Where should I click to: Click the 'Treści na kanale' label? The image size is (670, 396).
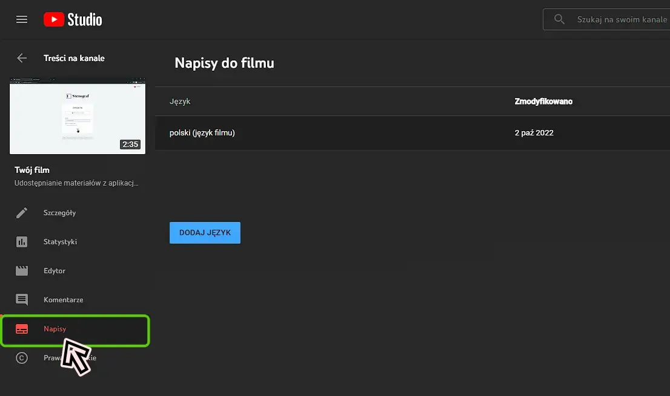74,58
